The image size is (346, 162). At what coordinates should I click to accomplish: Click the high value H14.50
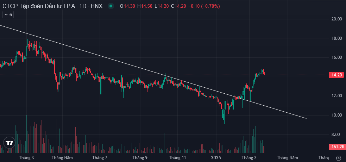tap(145, 6)
